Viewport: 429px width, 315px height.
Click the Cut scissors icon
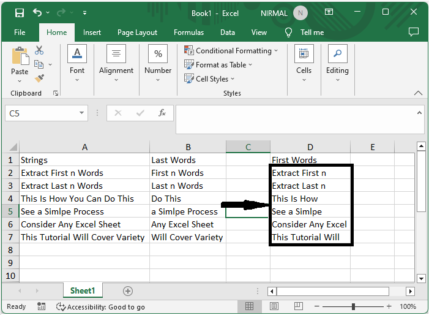39,50
